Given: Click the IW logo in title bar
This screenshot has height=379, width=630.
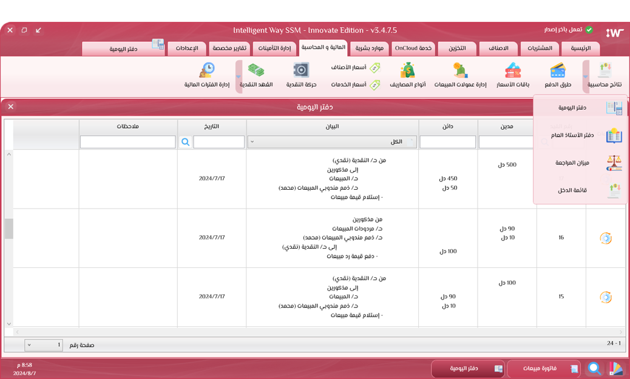Looking at the screenshot, I should coord(615,33).
